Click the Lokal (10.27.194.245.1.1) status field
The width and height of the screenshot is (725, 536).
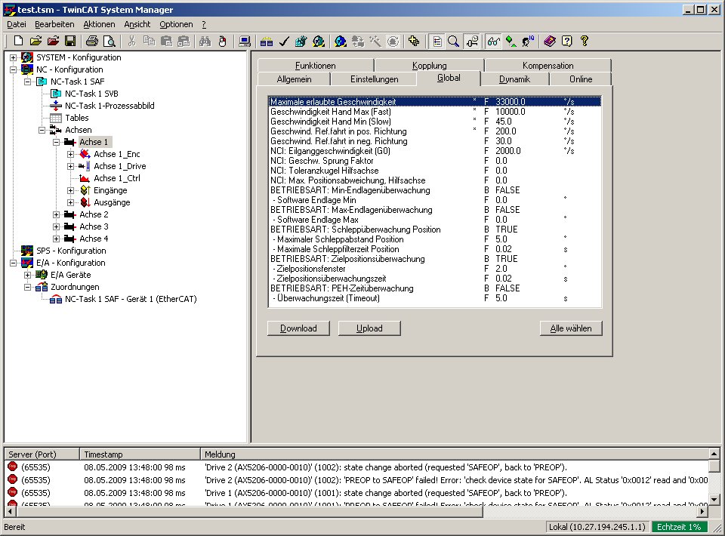[597, 527]
